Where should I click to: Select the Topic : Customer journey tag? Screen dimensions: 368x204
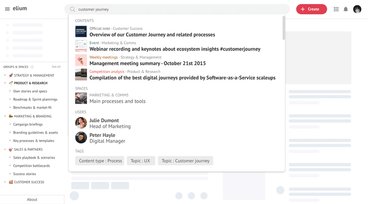tap(185, 161)
